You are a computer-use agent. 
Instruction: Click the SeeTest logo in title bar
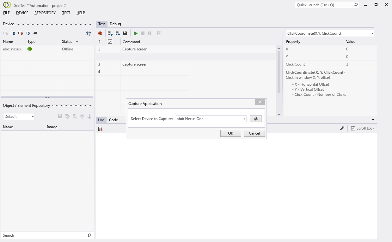click(7, 5)
